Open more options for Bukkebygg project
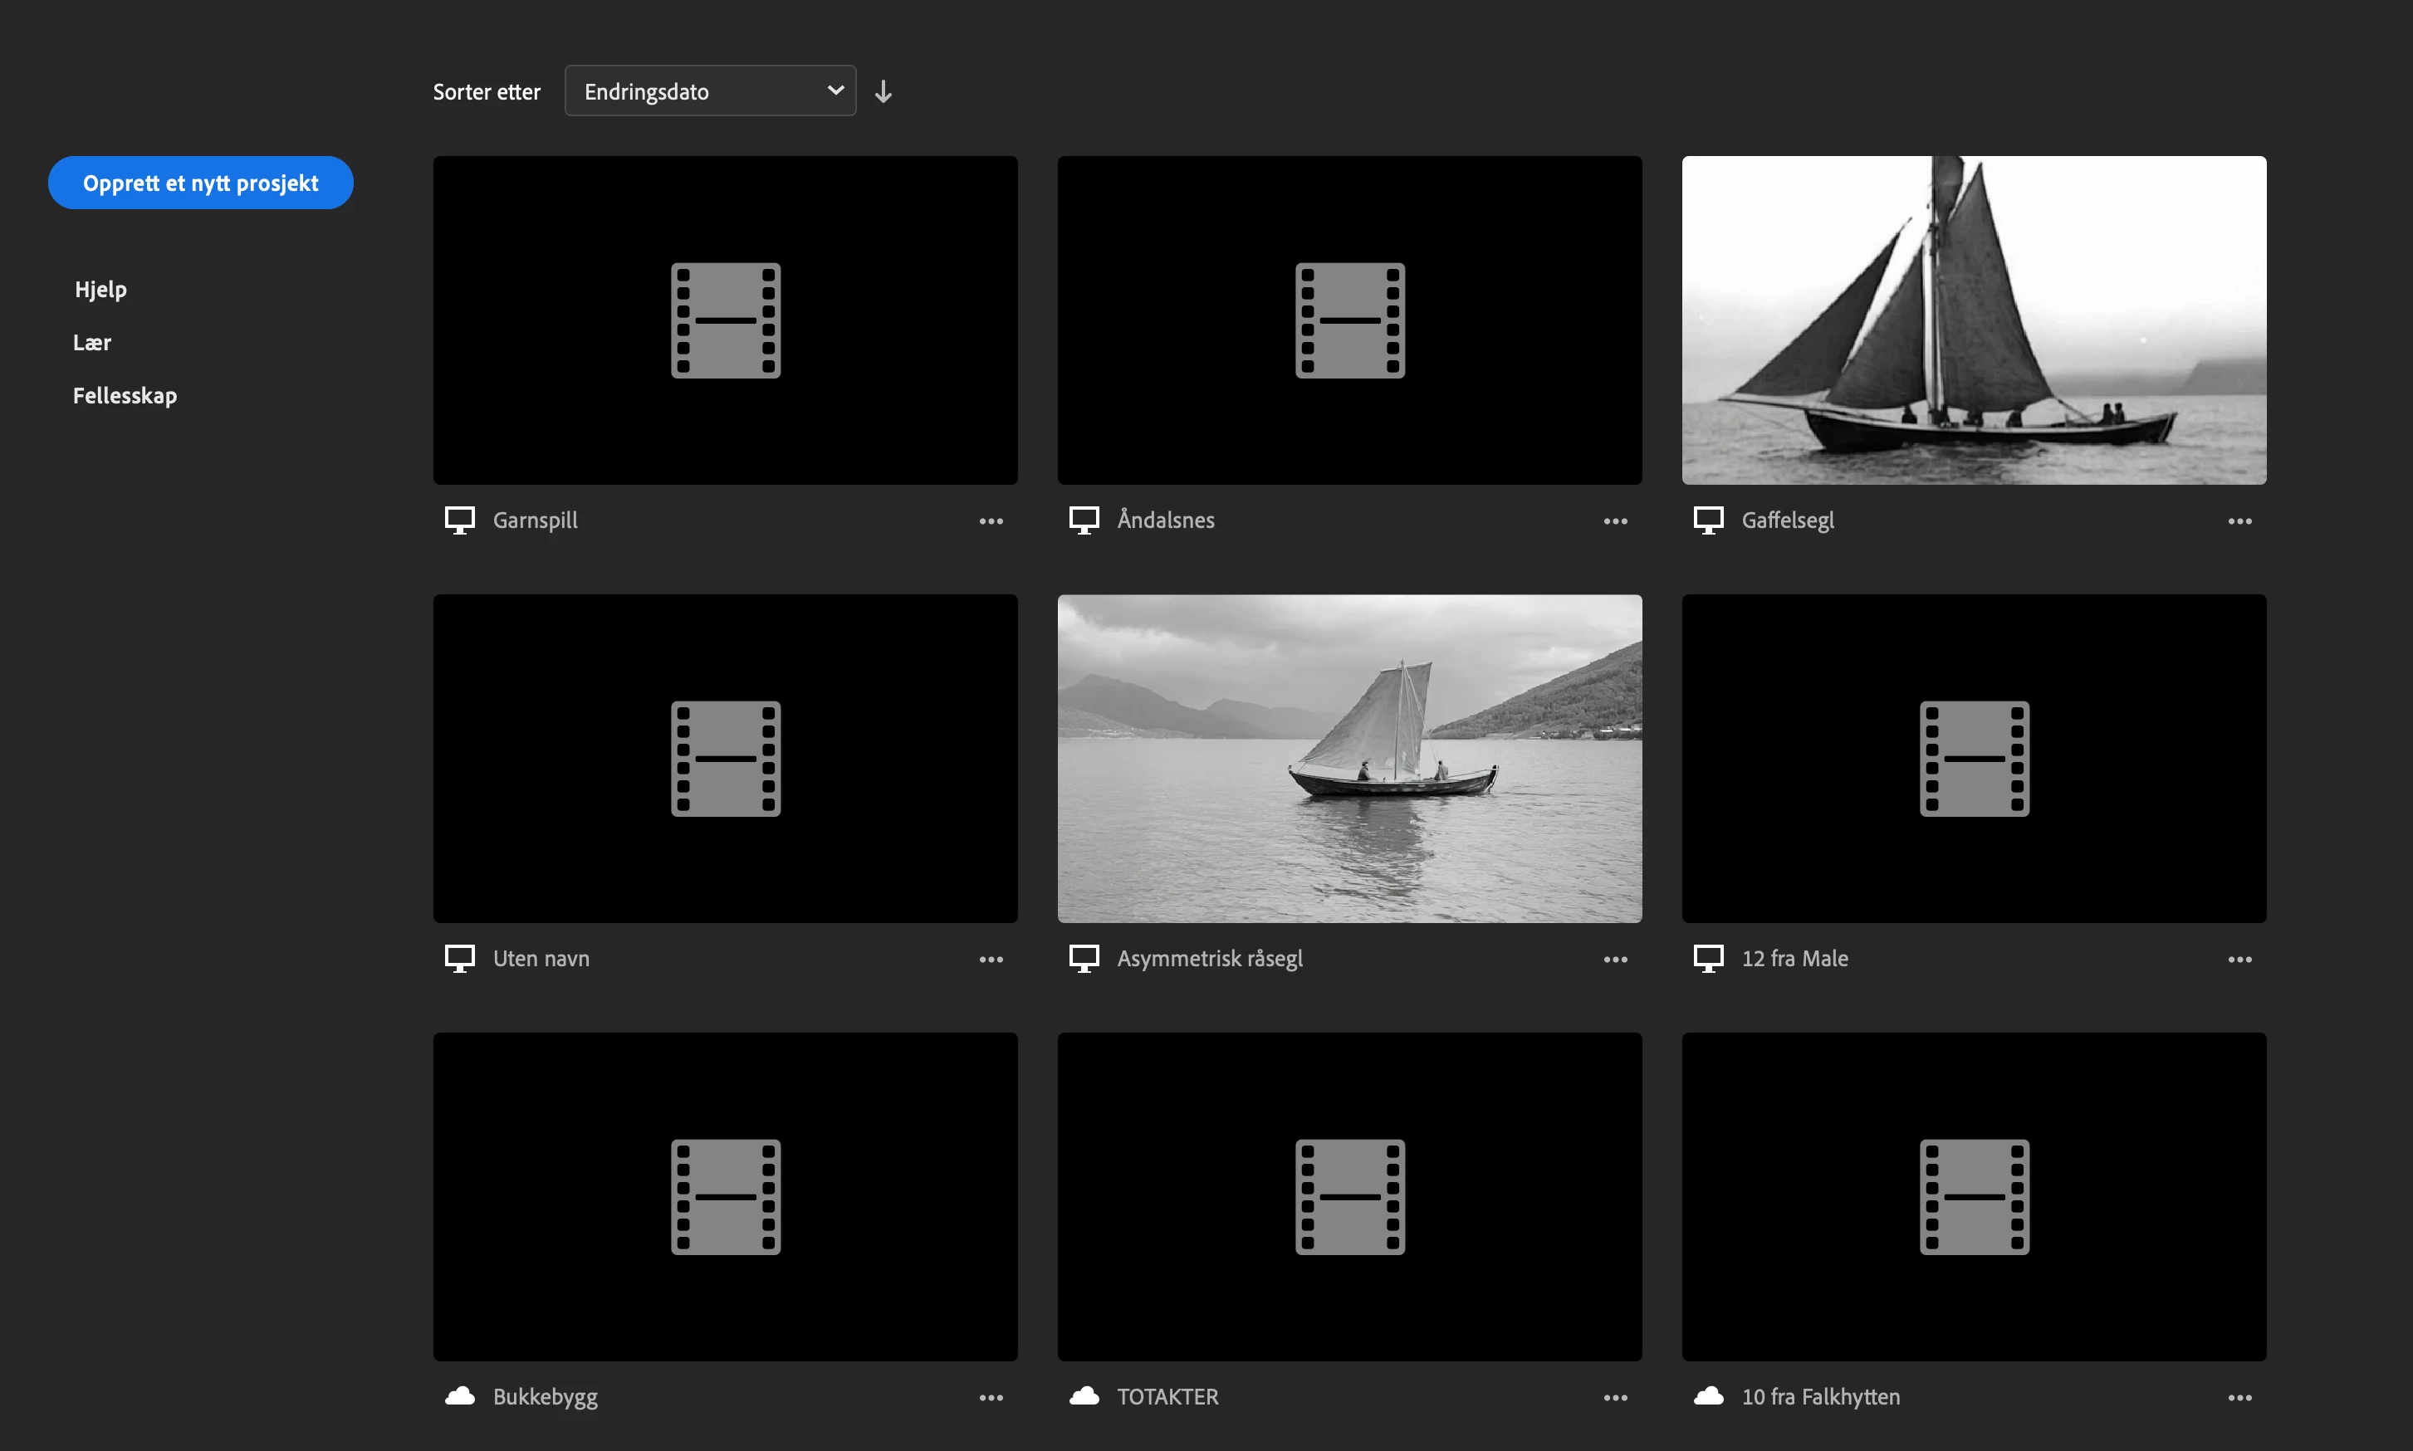2413x1451 pixels. [x=991, y=1397]
